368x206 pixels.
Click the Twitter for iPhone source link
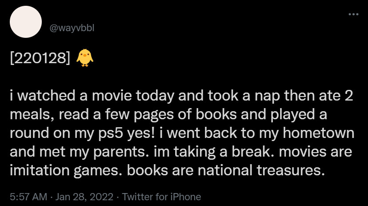pyautogui.click(x=161, y=197)
